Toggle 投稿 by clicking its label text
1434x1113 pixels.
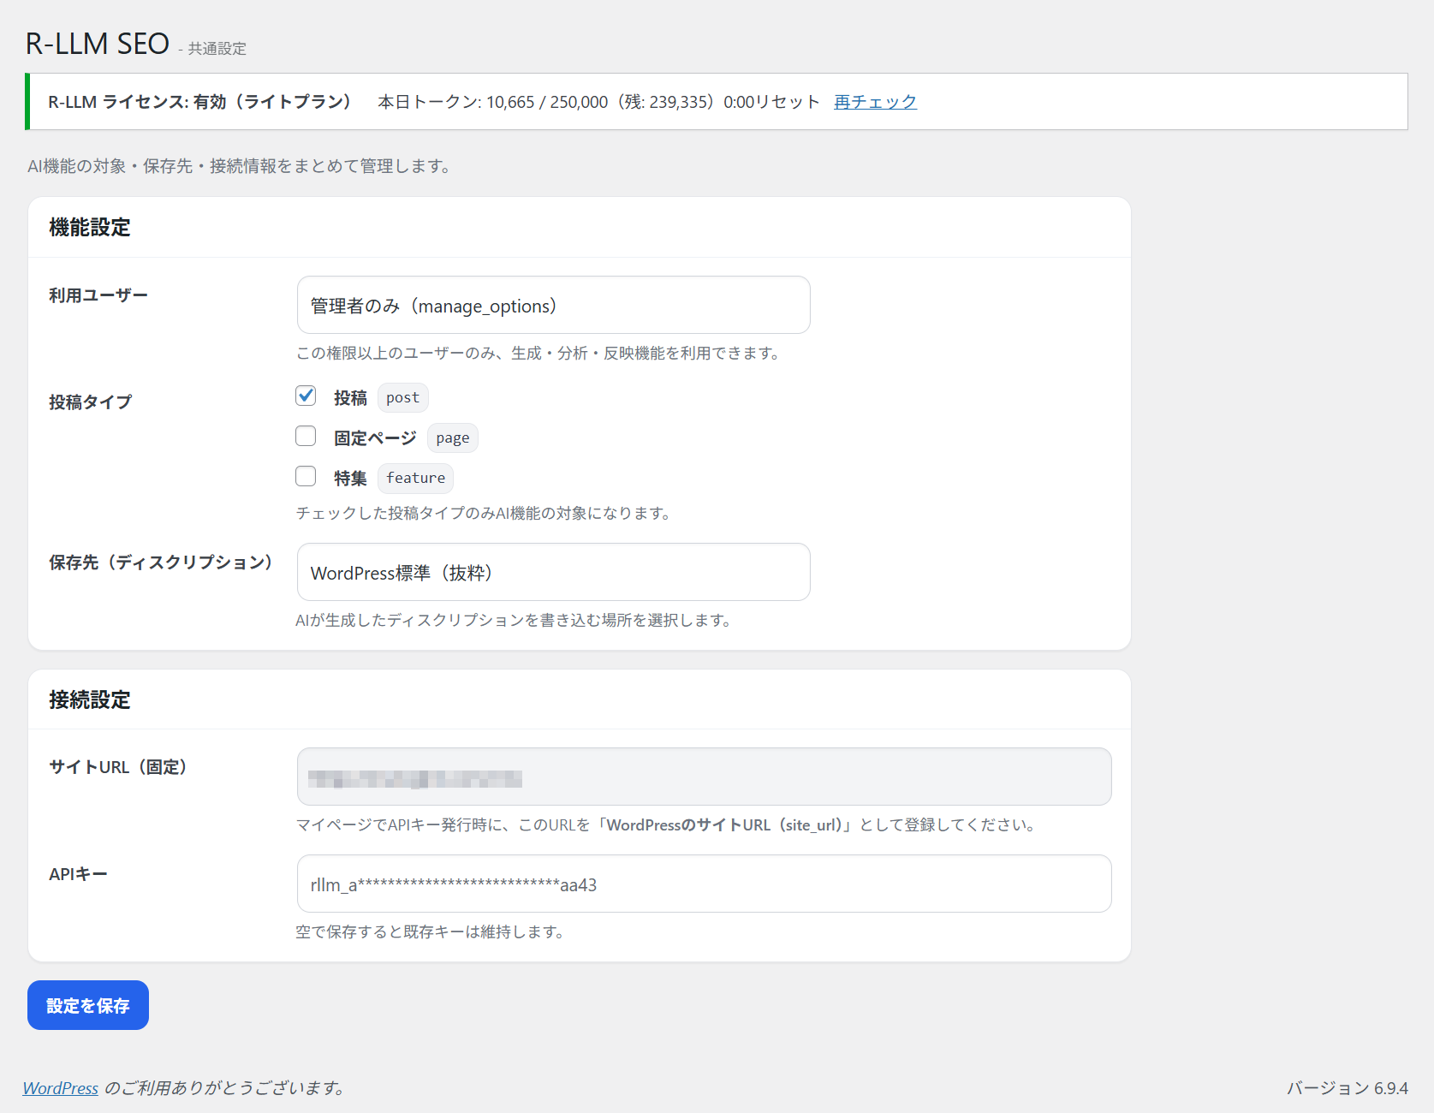click(350, 396)
